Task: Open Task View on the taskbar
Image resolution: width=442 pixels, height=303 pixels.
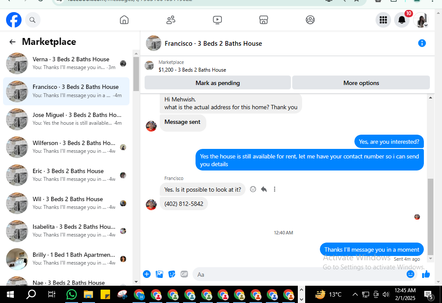Action: (x=52, y=295)
